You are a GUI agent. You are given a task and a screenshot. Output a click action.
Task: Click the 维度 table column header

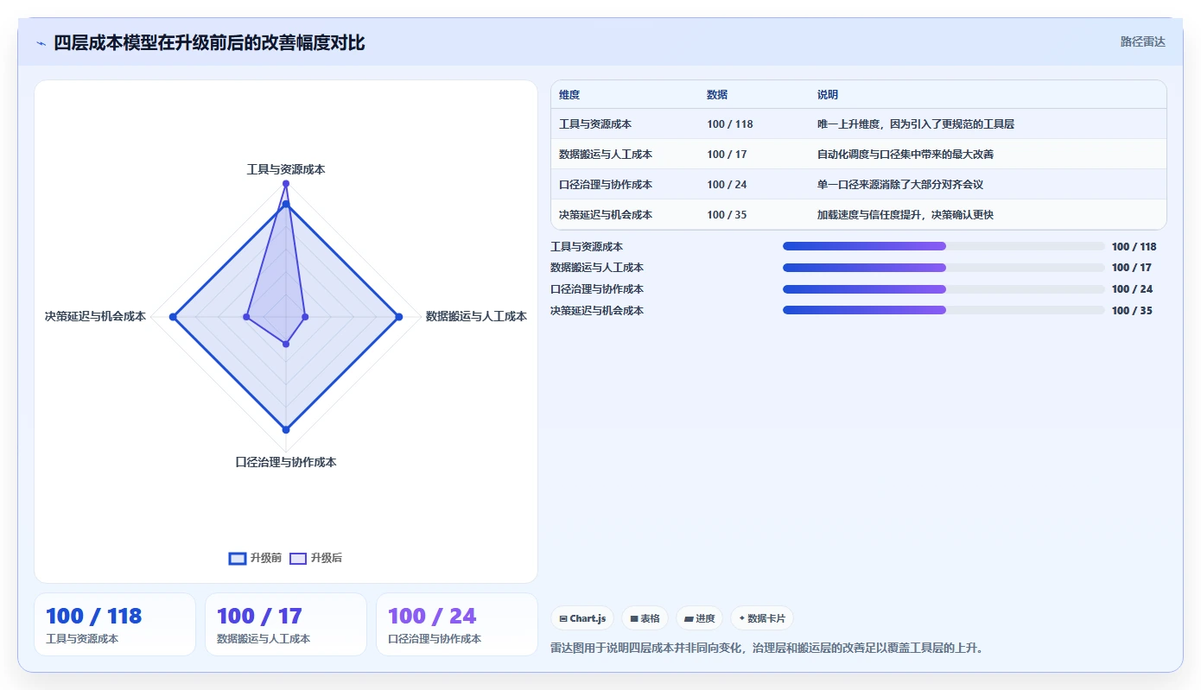pos(569,95)
